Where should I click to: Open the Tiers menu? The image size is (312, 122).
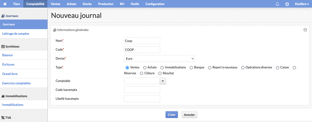point(17,4)
